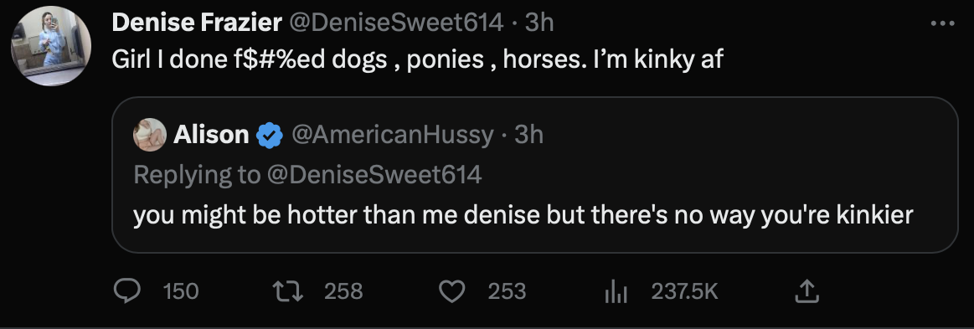Open the quoted tweet's 3h timestamp
Image resolution: width=974 pixels, height=329 pixels.
coord(529,135)
